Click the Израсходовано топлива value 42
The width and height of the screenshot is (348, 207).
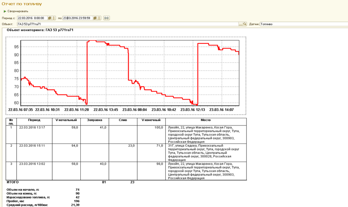[x=78, y=197]
